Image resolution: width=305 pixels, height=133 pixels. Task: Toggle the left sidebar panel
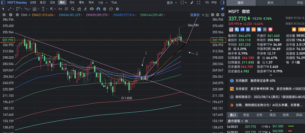pos(3,3)
